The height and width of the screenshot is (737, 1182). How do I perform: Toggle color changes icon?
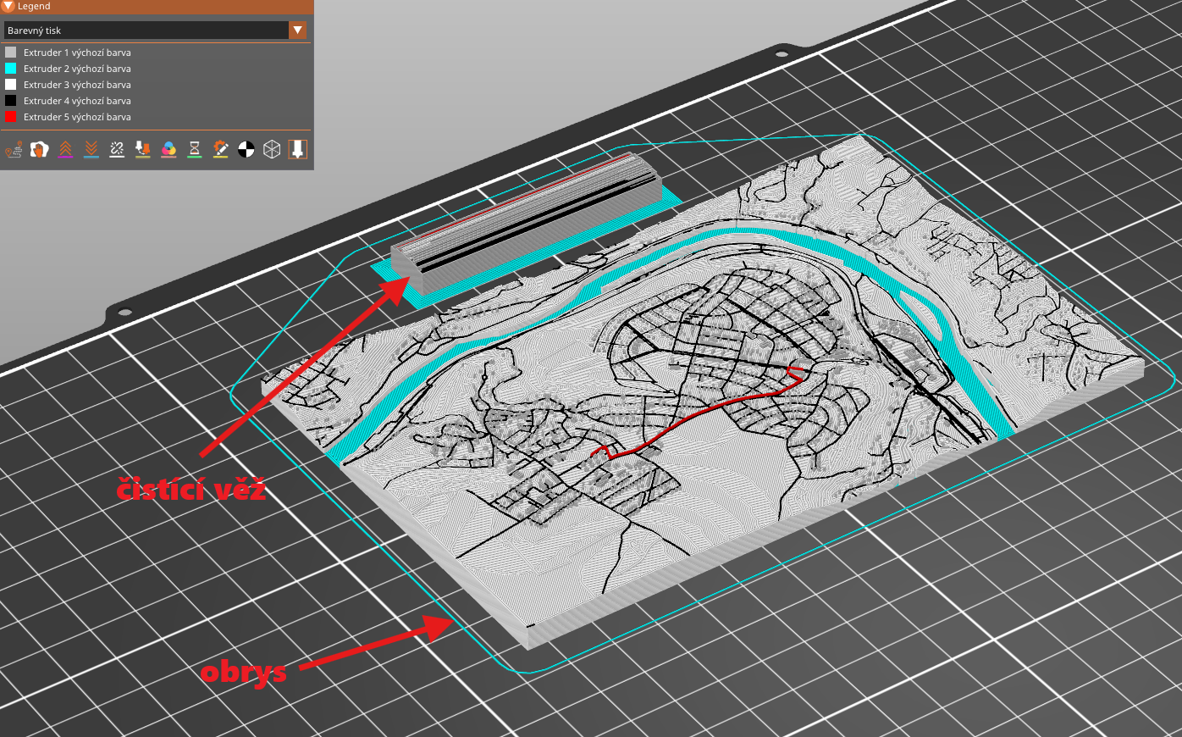coord(168,150)
